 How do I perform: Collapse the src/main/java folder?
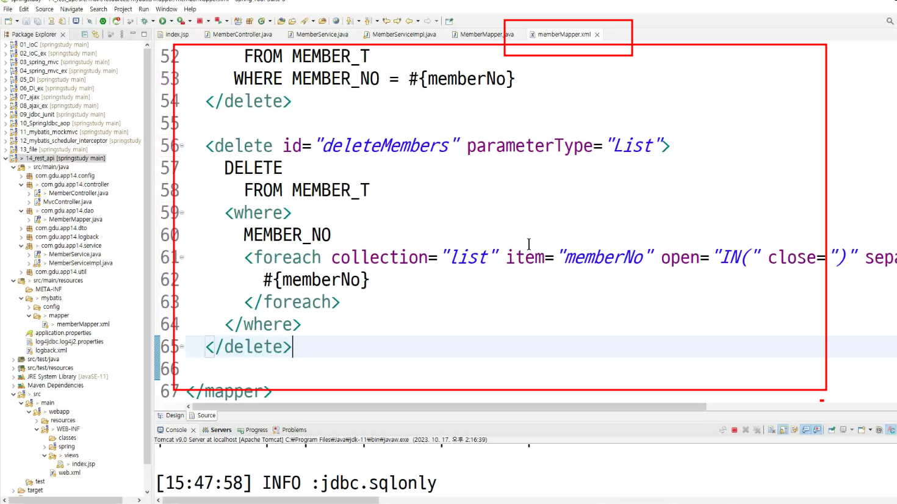point(13,167)
